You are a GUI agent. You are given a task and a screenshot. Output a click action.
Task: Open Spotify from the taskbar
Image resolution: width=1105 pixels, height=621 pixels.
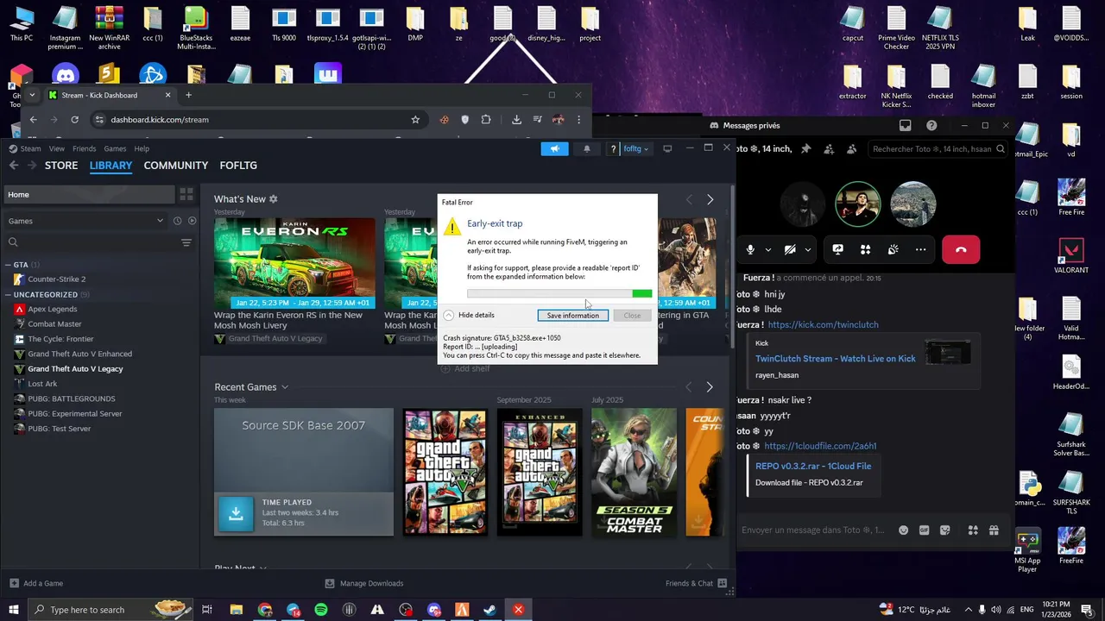(x=321, y=610)
